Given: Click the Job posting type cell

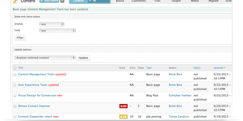Looking at the screenshot, I should tap(154, 116).
